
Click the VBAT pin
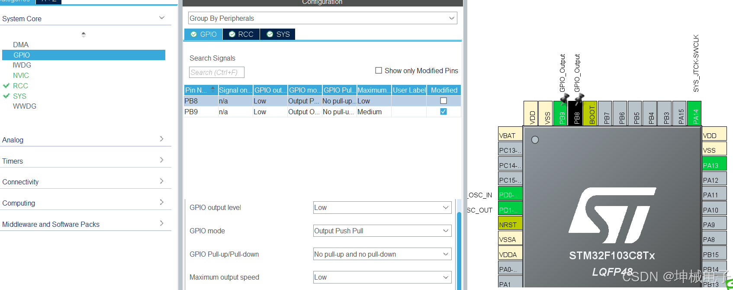pos(510,134)
